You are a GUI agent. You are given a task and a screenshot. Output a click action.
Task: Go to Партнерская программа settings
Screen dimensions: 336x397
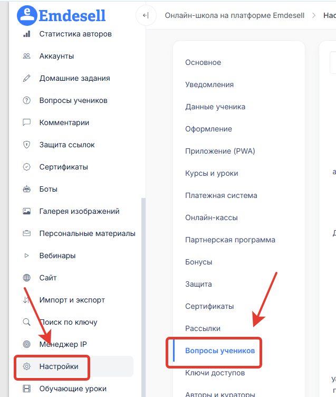tap(230, 240)
